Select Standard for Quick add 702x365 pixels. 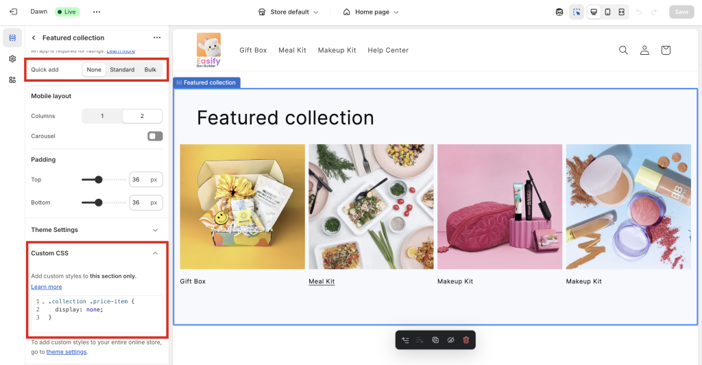click(x=122, y=69)
